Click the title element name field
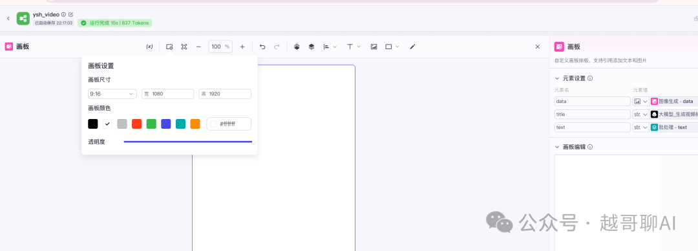This screenshot has height=251, width=698. click(593, 114)
